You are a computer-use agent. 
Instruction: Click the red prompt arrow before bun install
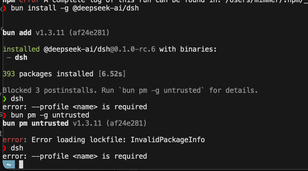(5, 9)
